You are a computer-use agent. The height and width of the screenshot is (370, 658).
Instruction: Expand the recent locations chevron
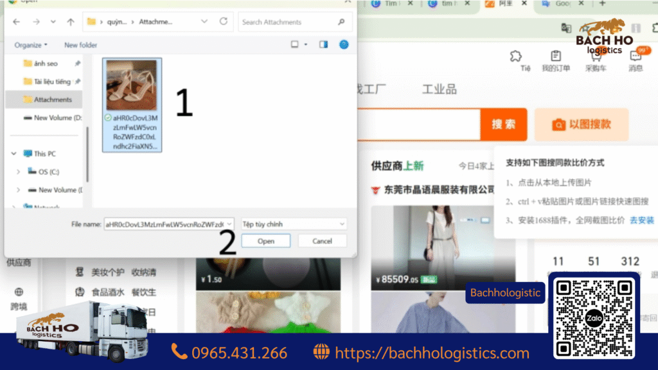(x=53, y=22)
